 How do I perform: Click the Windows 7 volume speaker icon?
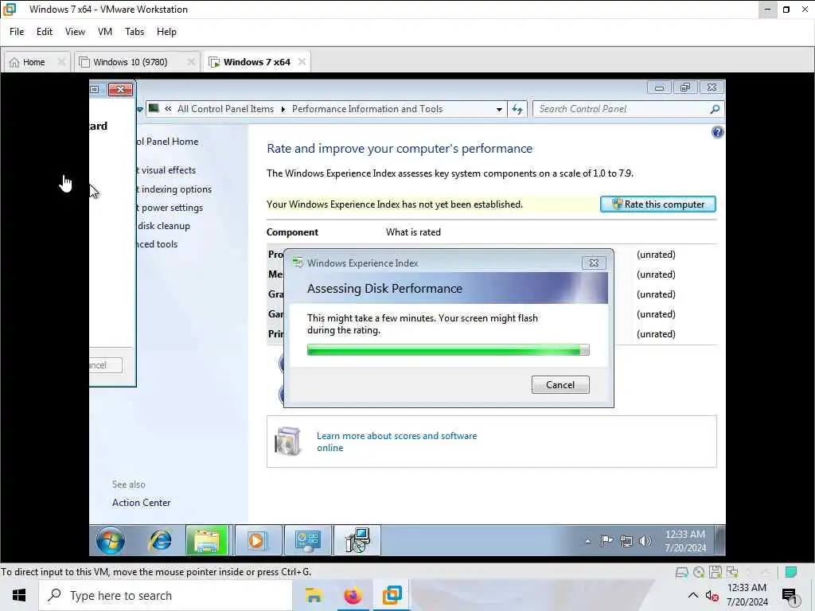pos(645,541)
